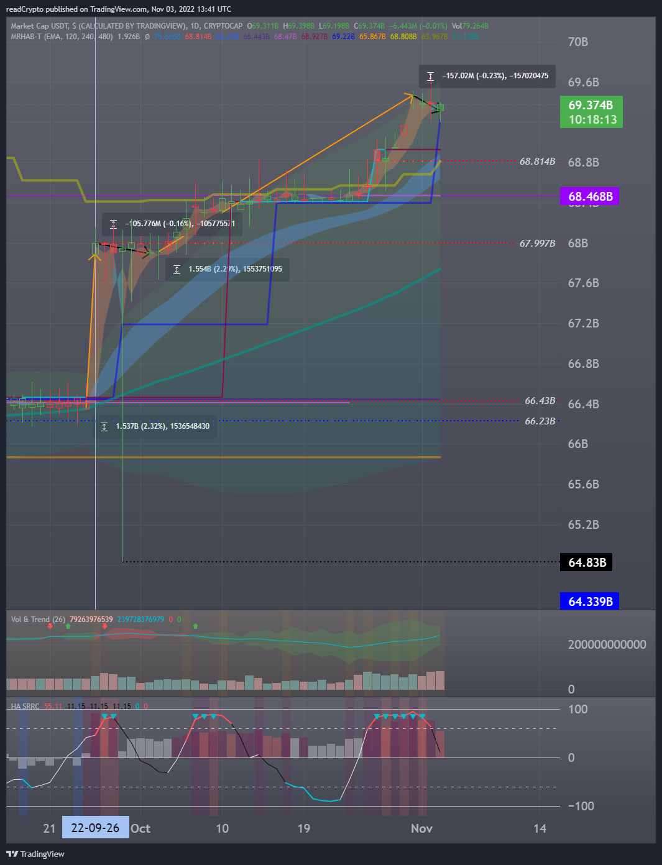Click the green 69.374B current price label
662x865 pixels.
click(591, 112)
